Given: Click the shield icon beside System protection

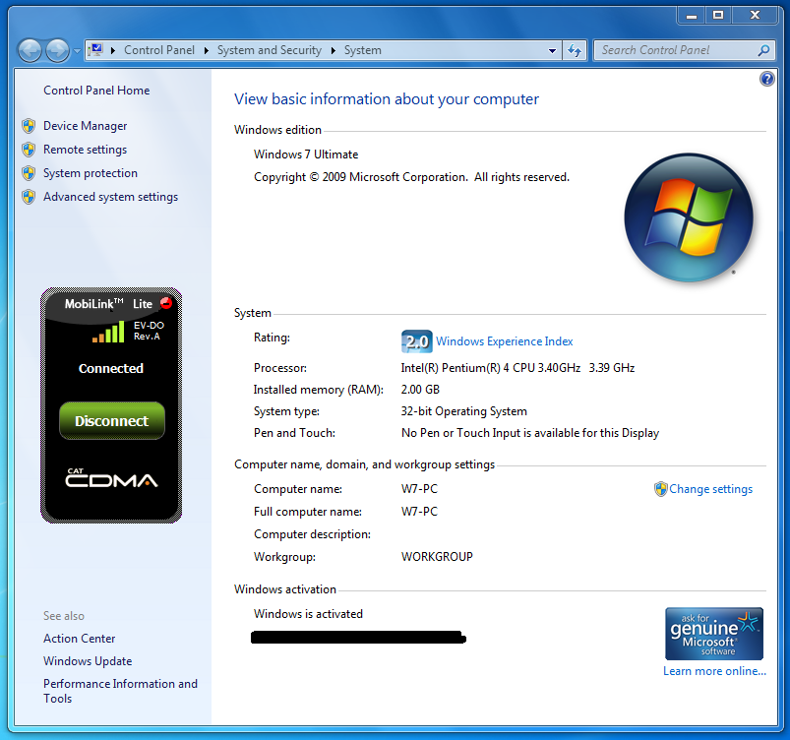Looking at the screenshot, I should pyautogui.click(x=29, y=173).
